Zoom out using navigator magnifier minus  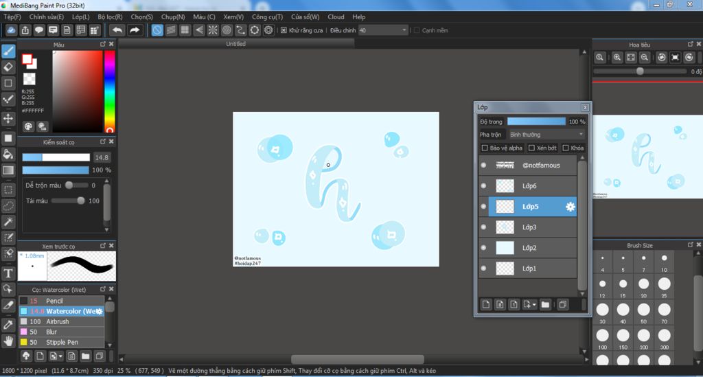[644, 58]
